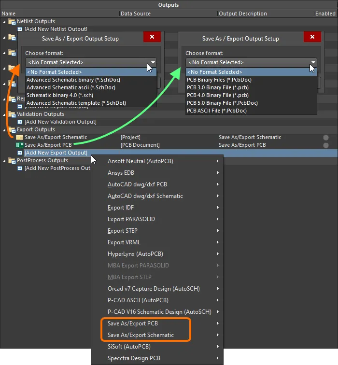
Task: Click the Save As/Export Schematic document icon
Action: pyautogui.click(x=19, y=137)
